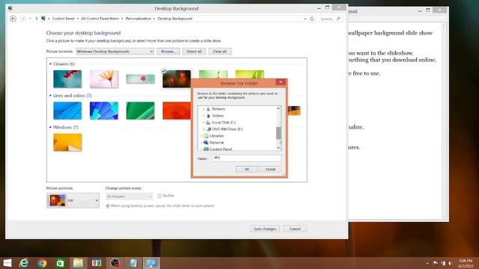Select the blue geometric shapes wallpaper
The image size is (479, 269).
104,111
